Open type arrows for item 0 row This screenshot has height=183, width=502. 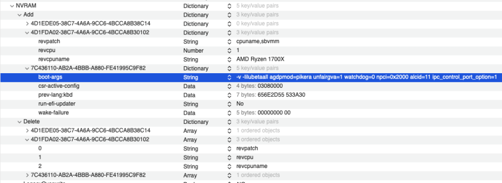tap(229, 148)
